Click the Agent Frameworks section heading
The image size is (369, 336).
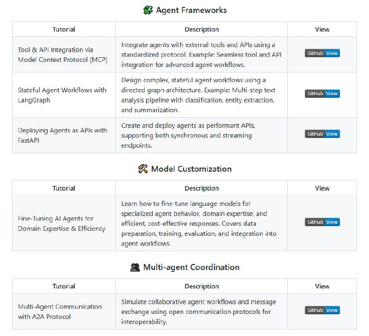pyautogui.click(x=191, y=10)
